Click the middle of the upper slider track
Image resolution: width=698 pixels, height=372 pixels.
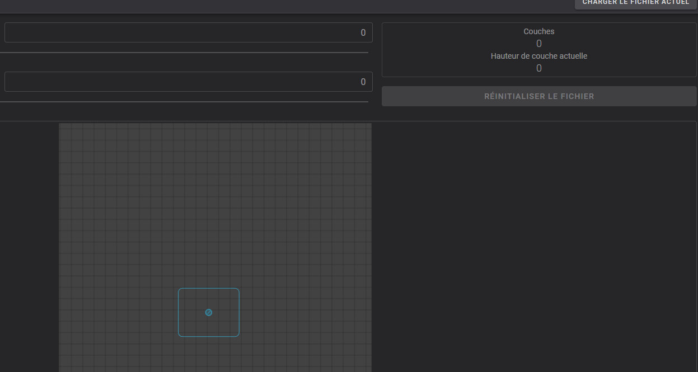pos(184,53)
